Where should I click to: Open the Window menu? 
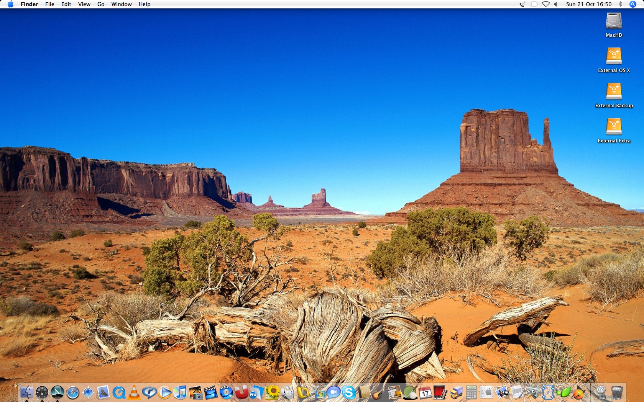coord(122,4)
